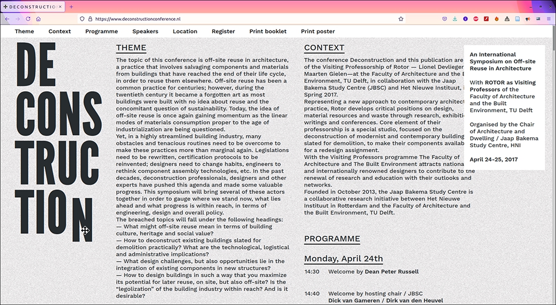Open the Downloads panel icon
This screenshot has height=305, width=556.
455,19
